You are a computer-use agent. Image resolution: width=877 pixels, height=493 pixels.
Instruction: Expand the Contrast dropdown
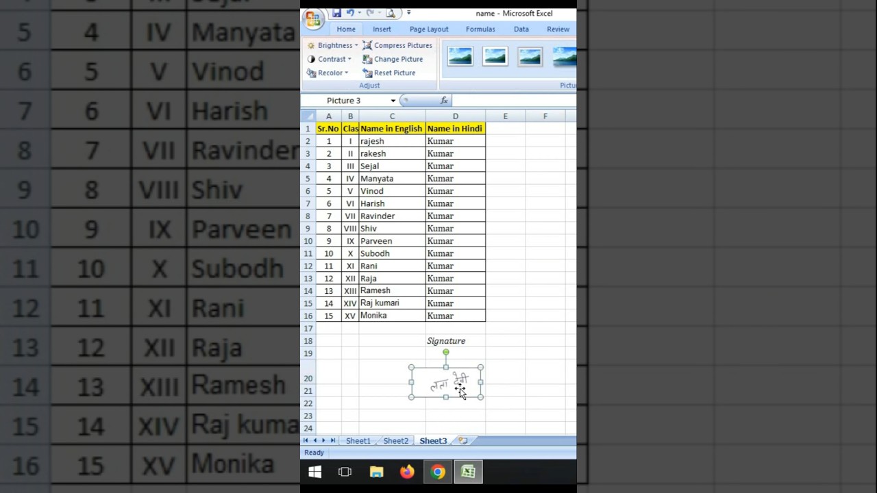click(330, 59)
